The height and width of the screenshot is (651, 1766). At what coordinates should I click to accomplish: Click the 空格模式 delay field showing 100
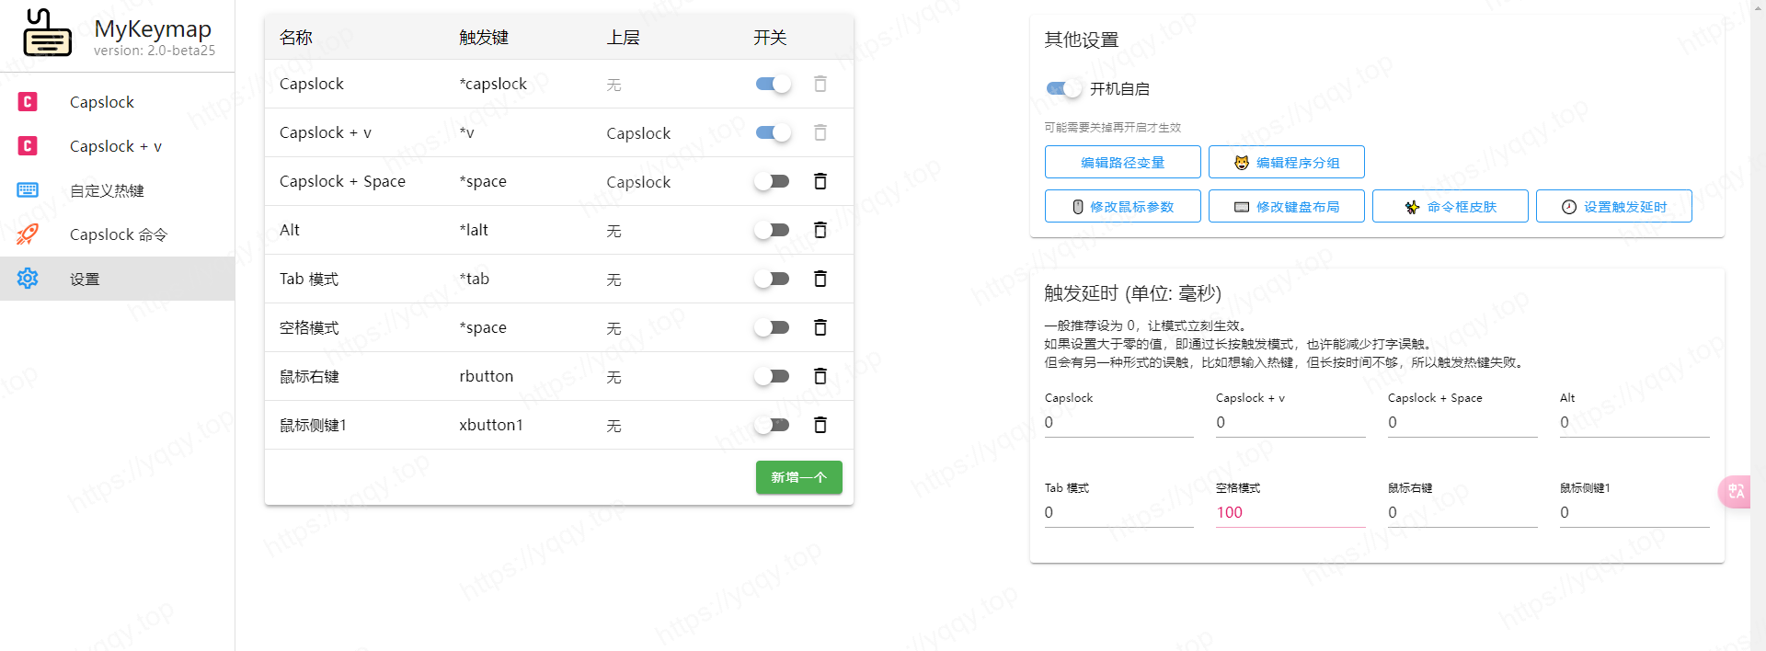pos(1290,513)
